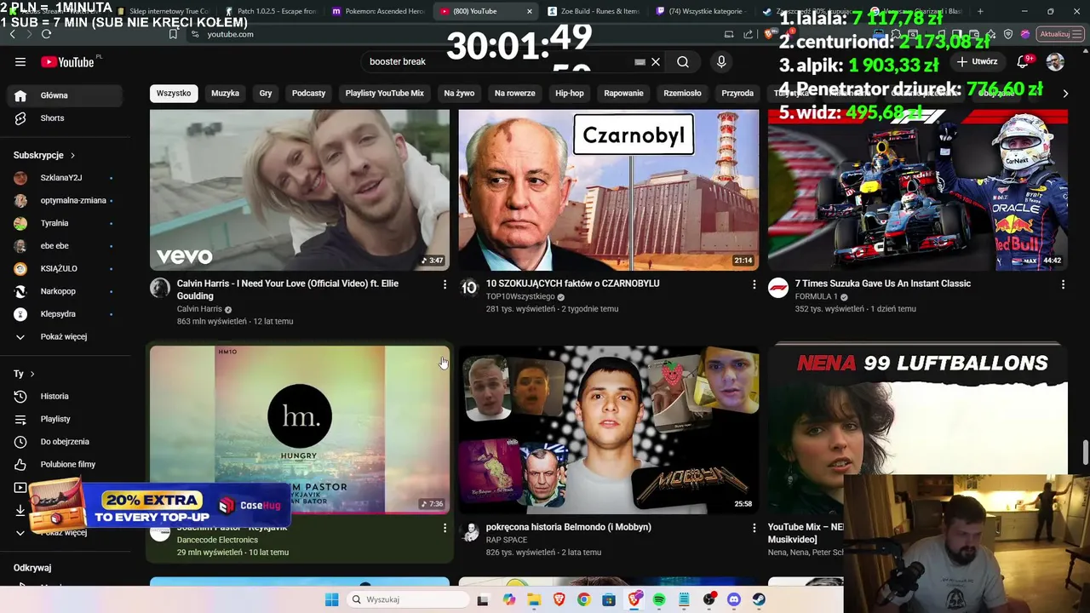Open Chrome from taskbar
Image resolution: width=1090 pixels, height=613 pixels.
coord(583,599)
